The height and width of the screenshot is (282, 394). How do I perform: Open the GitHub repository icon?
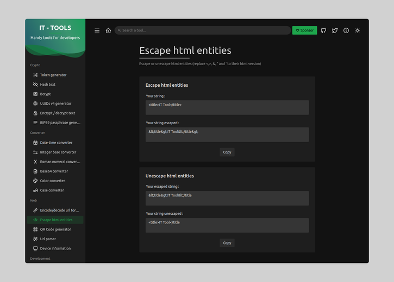click(x=323, y=30)
